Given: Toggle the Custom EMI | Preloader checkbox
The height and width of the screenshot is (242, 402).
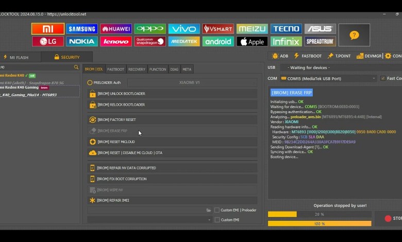Looking at the screenshot, I should click(217, 210).
